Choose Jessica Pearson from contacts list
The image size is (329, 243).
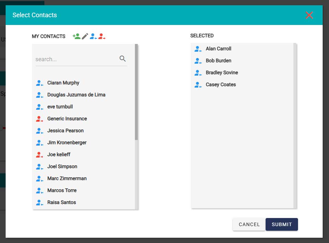pyautogui.click(x=66, y=131)
